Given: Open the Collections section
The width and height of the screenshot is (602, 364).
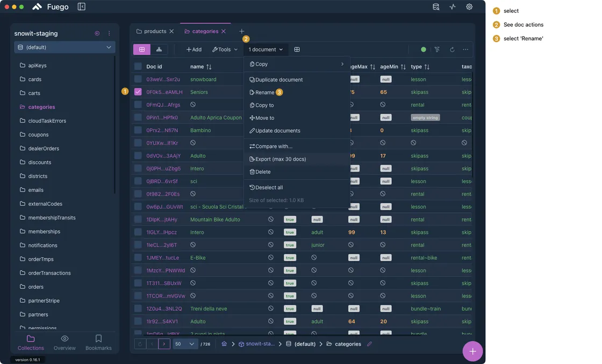Looking at the screenshot, I should pos(31,342).
